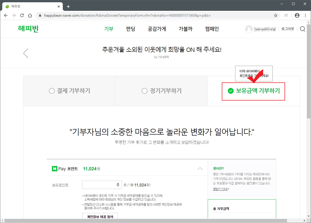Click the 보유포인트 label

click(60, 185)
